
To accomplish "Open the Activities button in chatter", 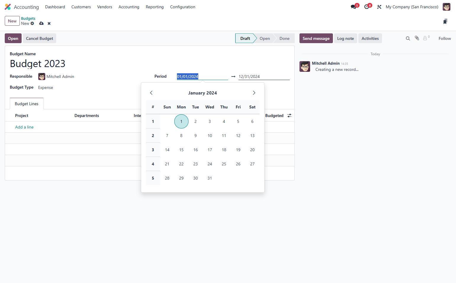I will point(370,38).
